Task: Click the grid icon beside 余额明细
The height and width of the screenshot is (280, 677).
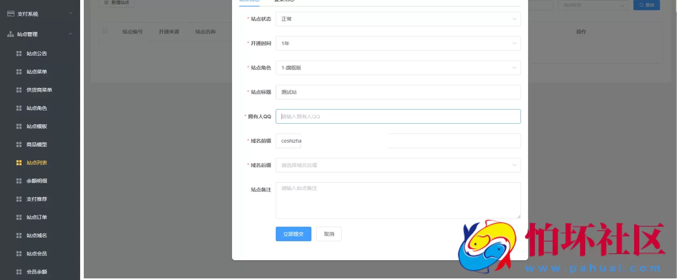Action: [x=19, y=181]
